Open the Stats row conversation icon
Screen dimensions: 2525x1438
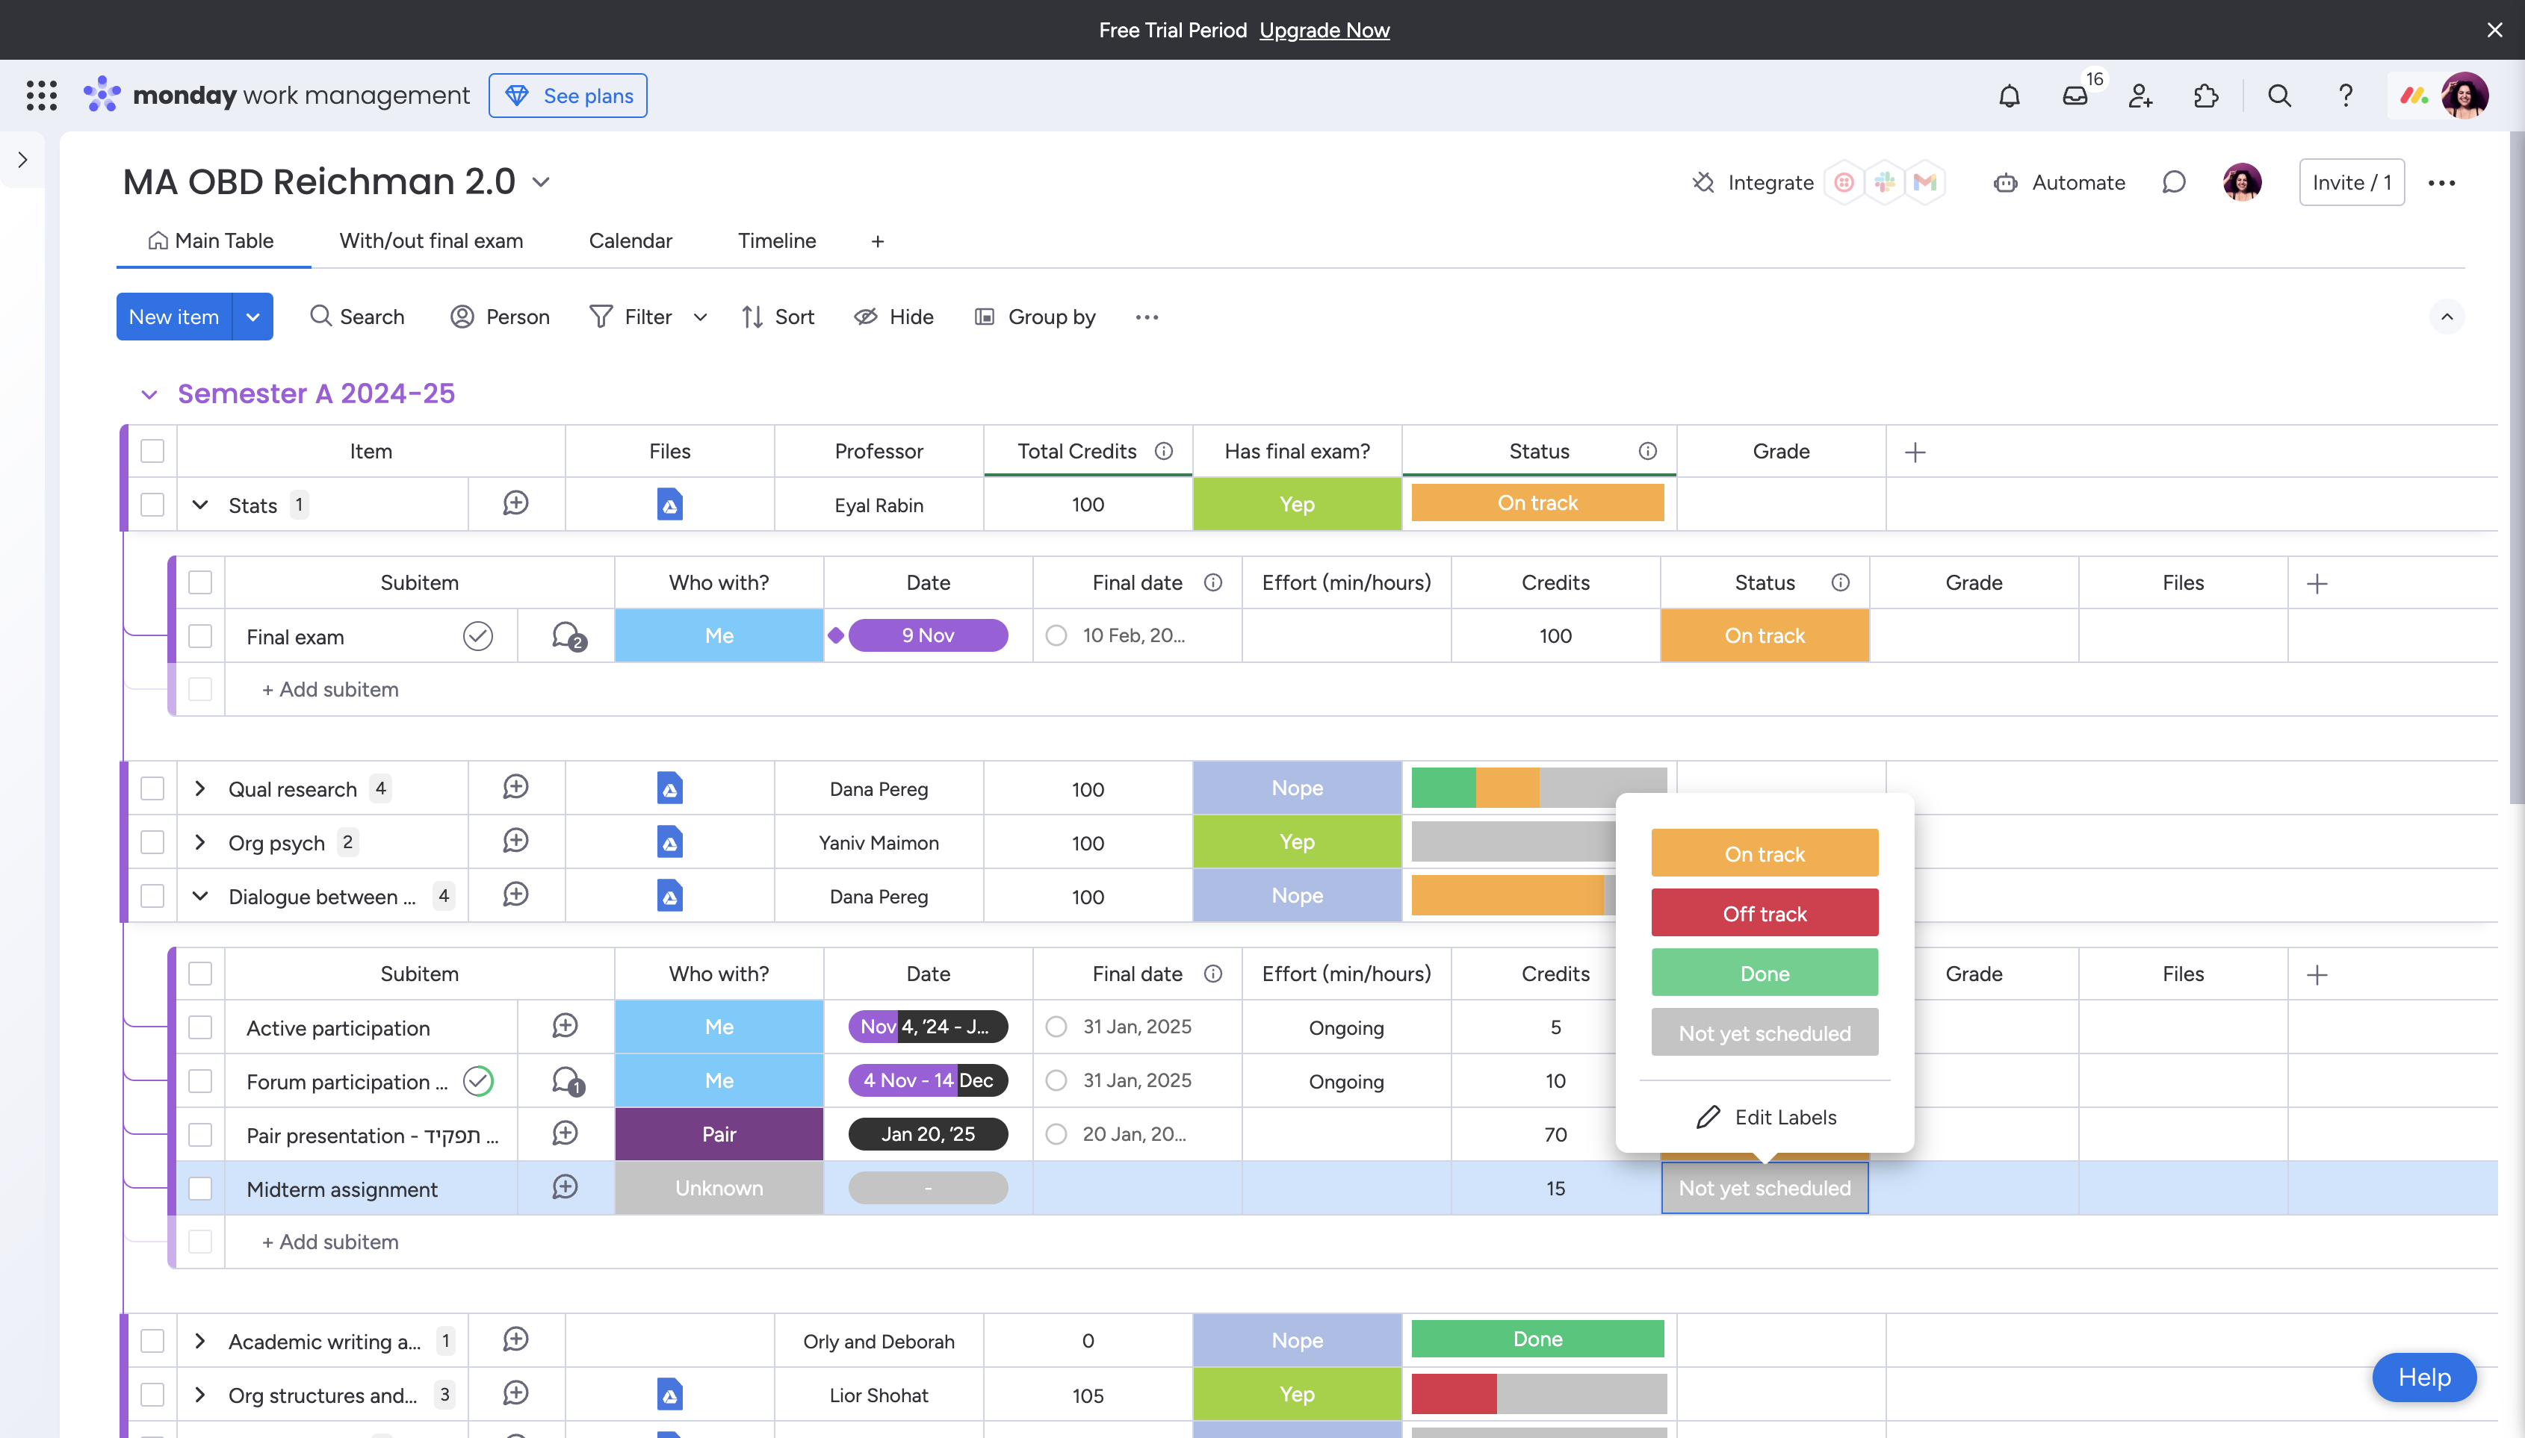click(515, 504)
